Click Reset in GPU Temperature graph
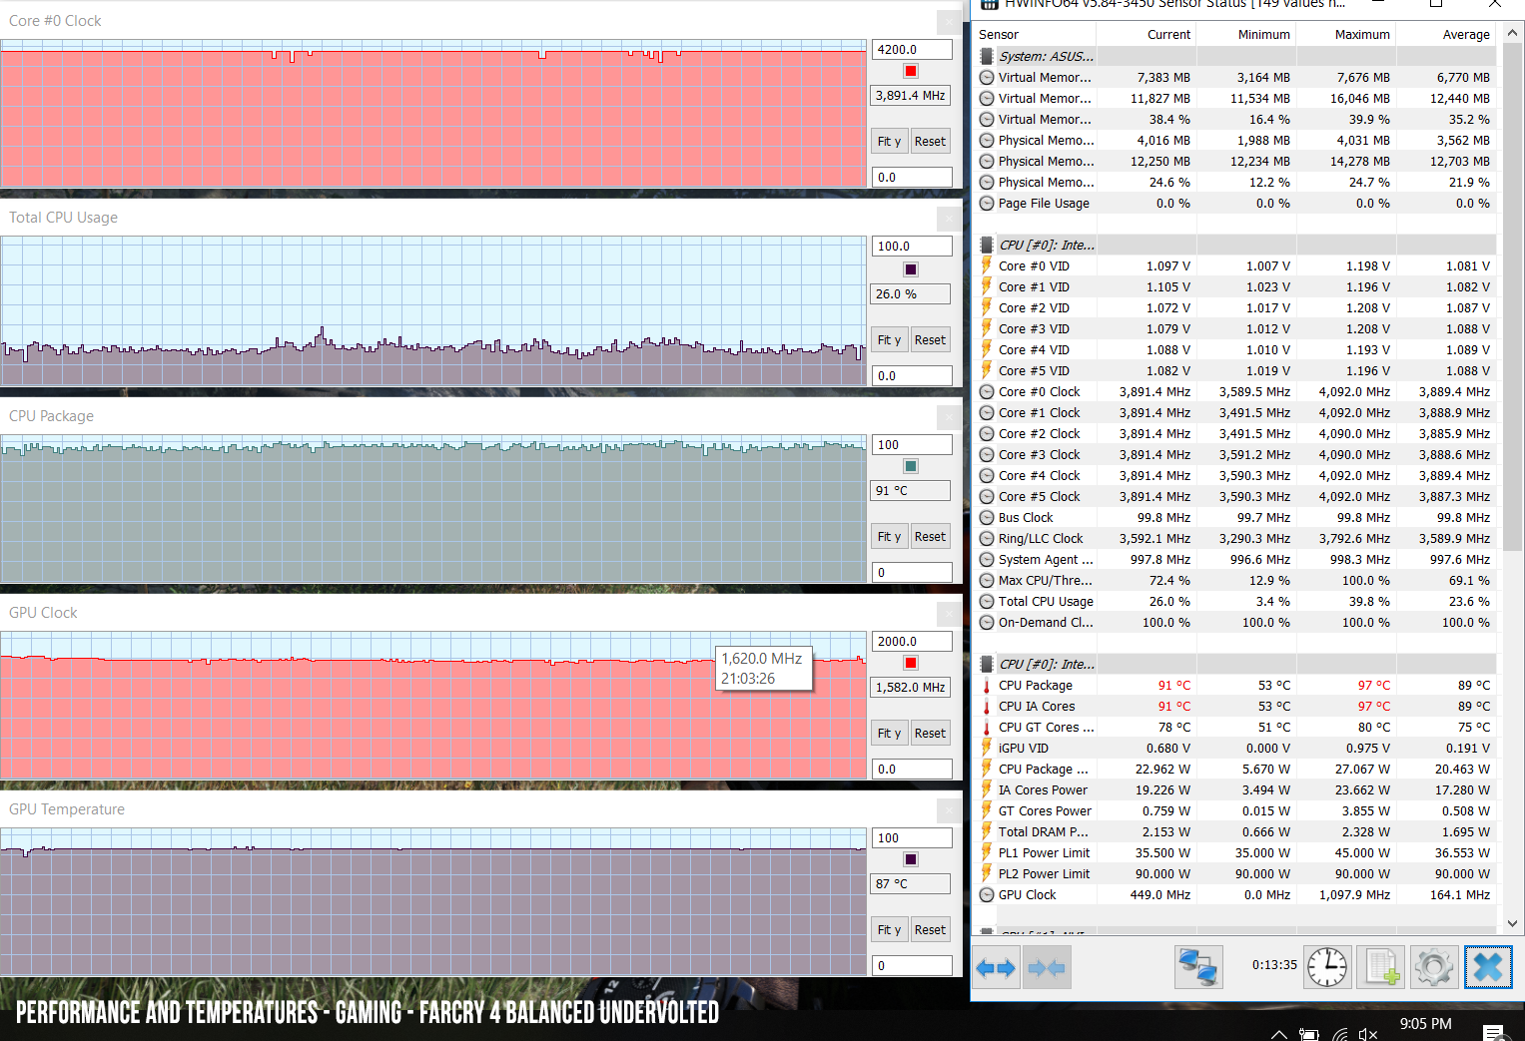 [x=930, y=930]
